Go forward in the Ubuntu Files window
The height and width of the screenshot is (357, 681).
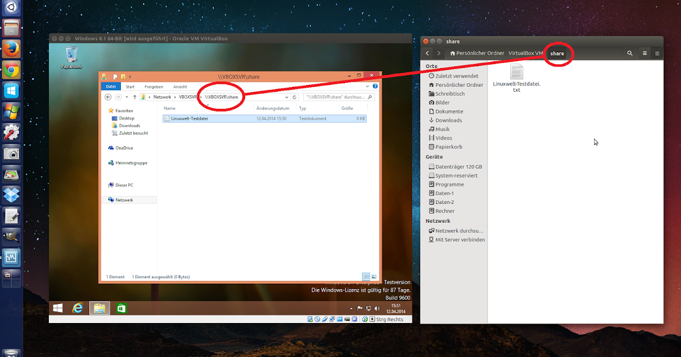(x=439, y=53)
